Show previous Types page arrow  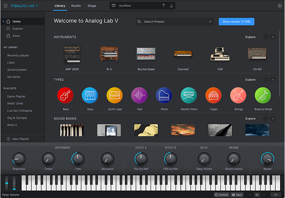266,79
